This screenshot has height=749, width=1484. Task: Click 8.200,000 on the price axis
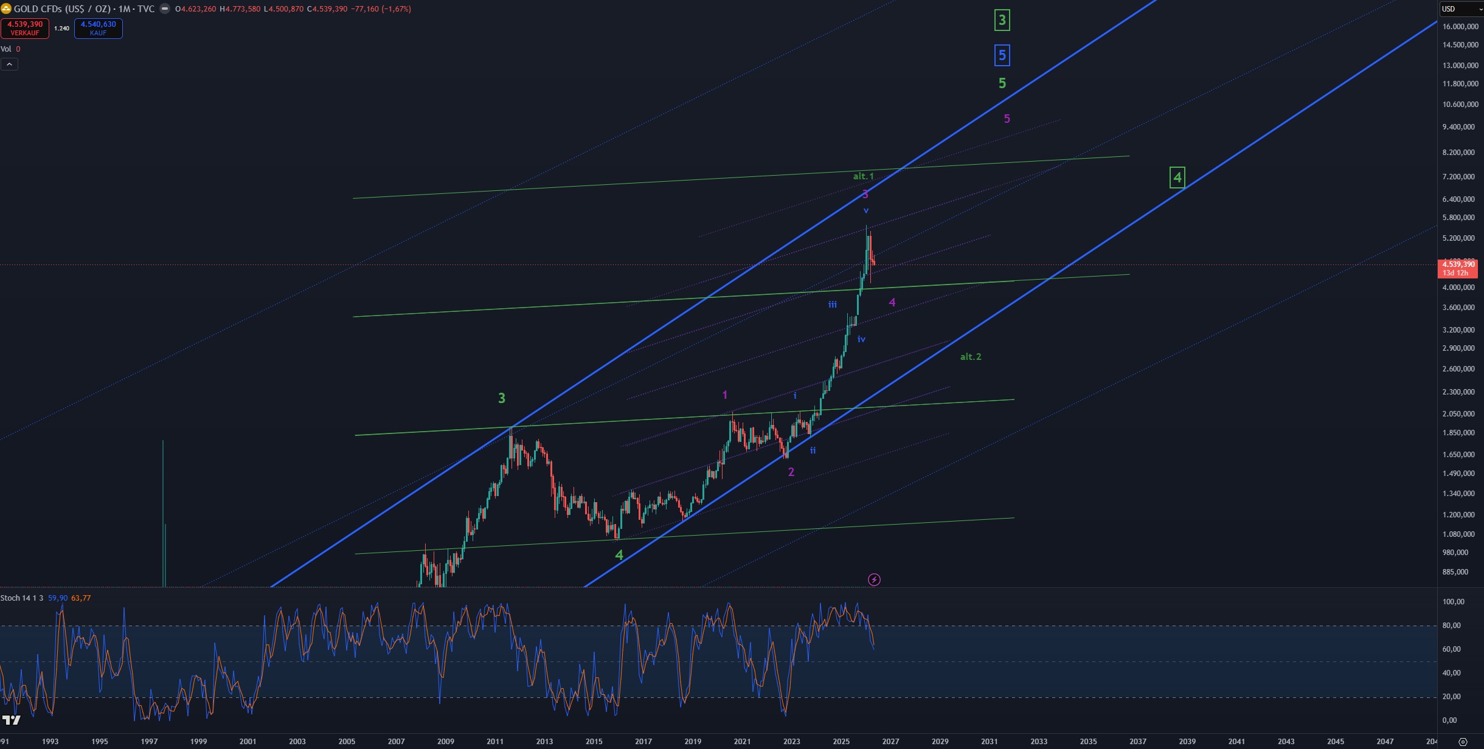point(1458,153)
